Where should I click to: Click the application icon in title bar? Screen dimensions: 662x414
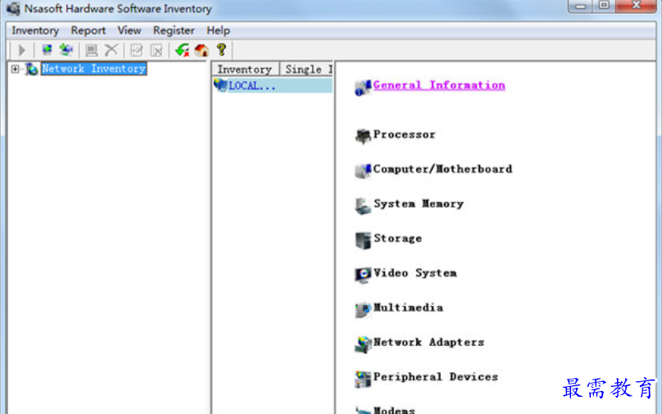coord(13,8)
